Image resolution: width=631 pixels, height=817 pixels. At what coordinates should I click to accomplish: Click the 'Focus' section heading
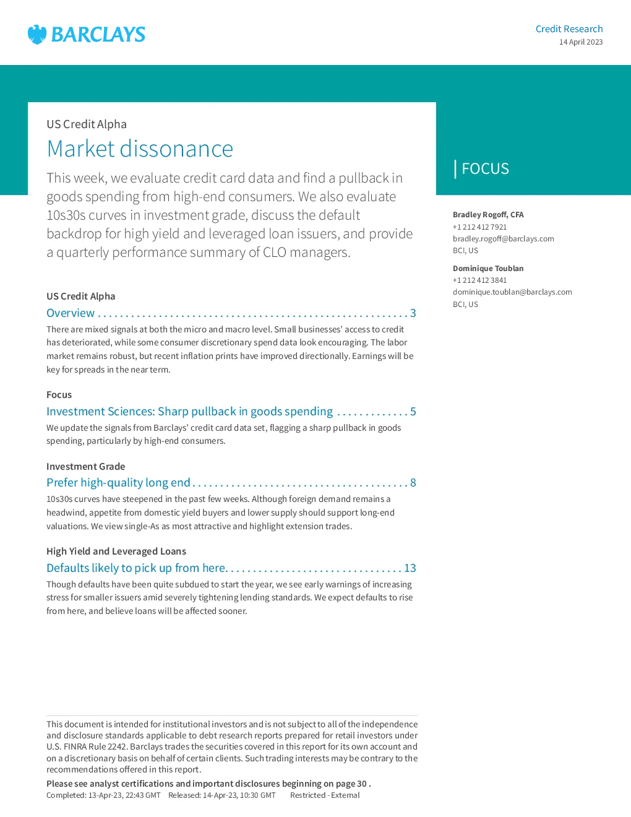coord(59,395)
